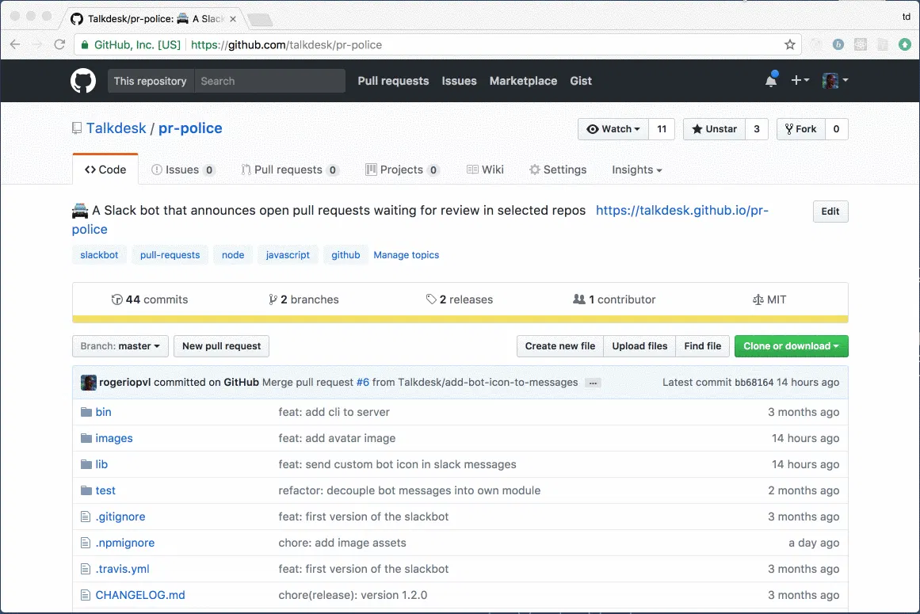The image size is (920, 614).
Task: Expand commit message ellipsis button
Action: point(593,383)
